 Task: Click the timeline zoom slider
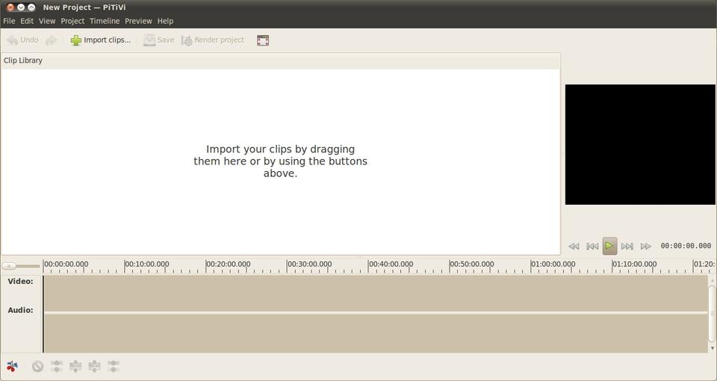pyautogui.click(x=21, y=266)
